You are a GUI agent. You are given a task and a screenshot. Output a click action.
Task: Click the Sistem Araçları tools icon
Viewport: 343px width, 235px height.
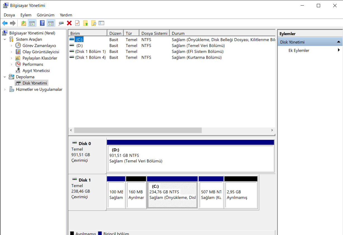coord(11,39)
